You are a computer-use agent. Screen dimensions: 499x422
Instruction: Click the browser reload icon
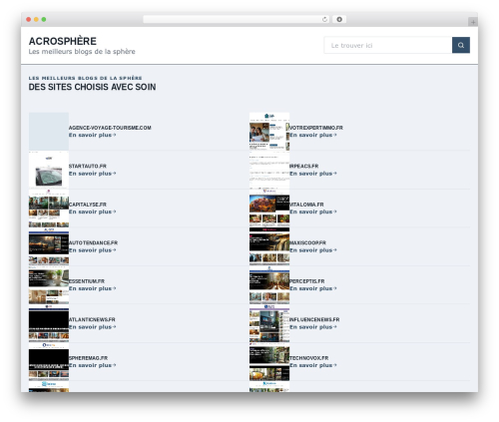click(324, 19)
